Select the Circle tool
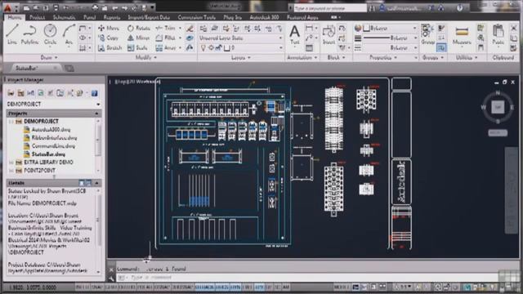This screenshot has height=294, width=523. (x=50, y=34)
